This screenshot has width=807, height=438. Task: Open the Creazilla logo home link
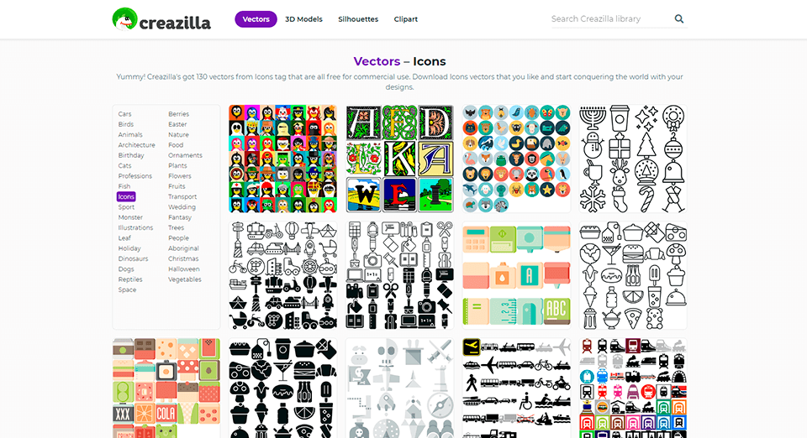[x=161, y=19]
